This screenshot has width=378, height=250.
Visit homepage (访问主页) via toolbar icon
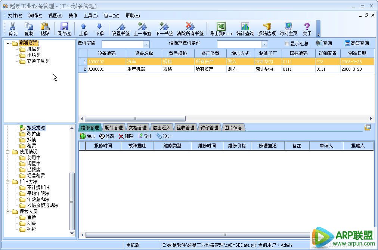[288, 28]
